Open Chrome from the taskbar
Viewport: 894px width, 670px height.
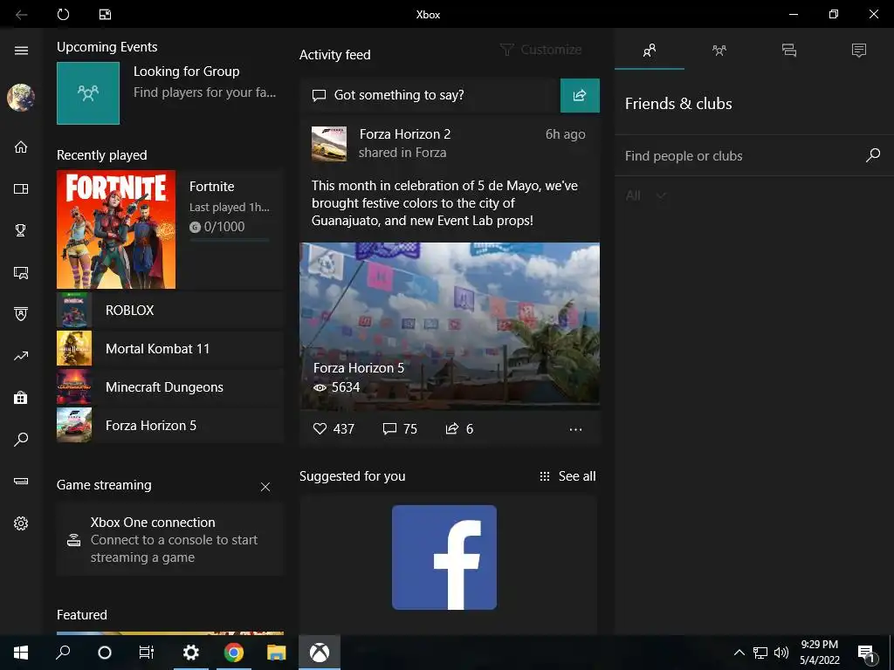(x=234, y=653)
